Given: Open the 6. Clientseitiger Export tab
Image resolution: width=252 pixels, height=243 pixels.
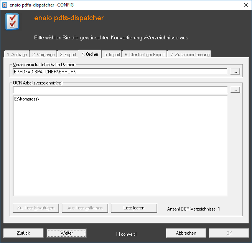Looking at the screenshot, I should pos(144,55).
